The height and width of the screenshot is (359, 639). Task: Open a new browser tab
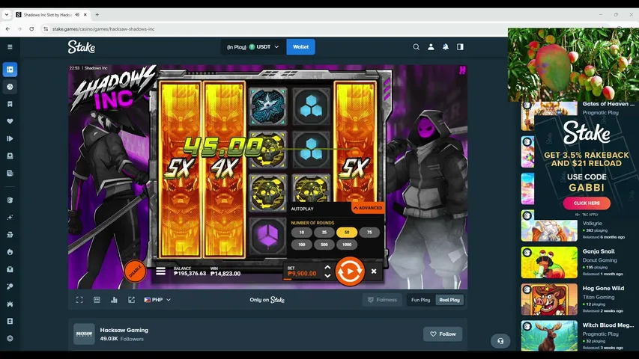click(97, 15)
